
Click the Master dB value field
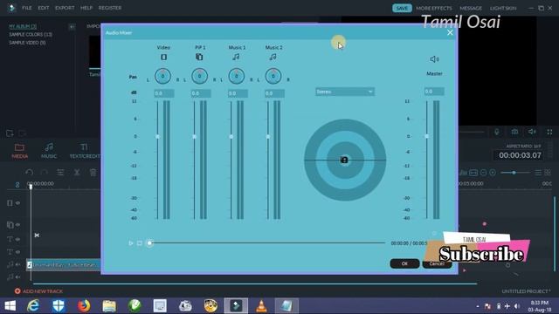point(434,92)
